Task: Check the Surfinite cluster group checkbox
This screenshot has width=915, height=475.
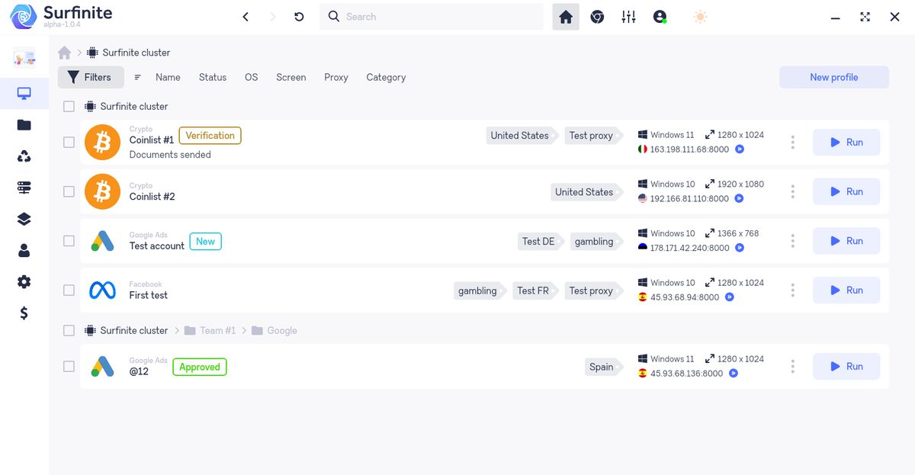Action: (x=69, y=106)
